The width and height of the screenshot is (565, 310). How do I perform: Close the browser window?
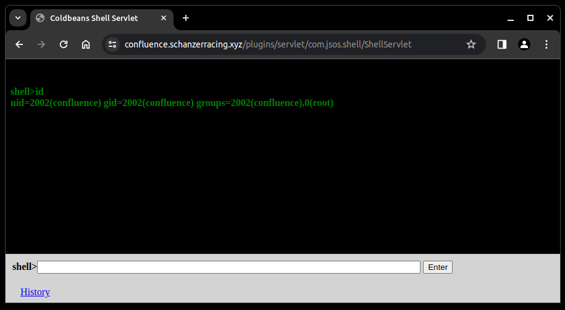point(550,18)
